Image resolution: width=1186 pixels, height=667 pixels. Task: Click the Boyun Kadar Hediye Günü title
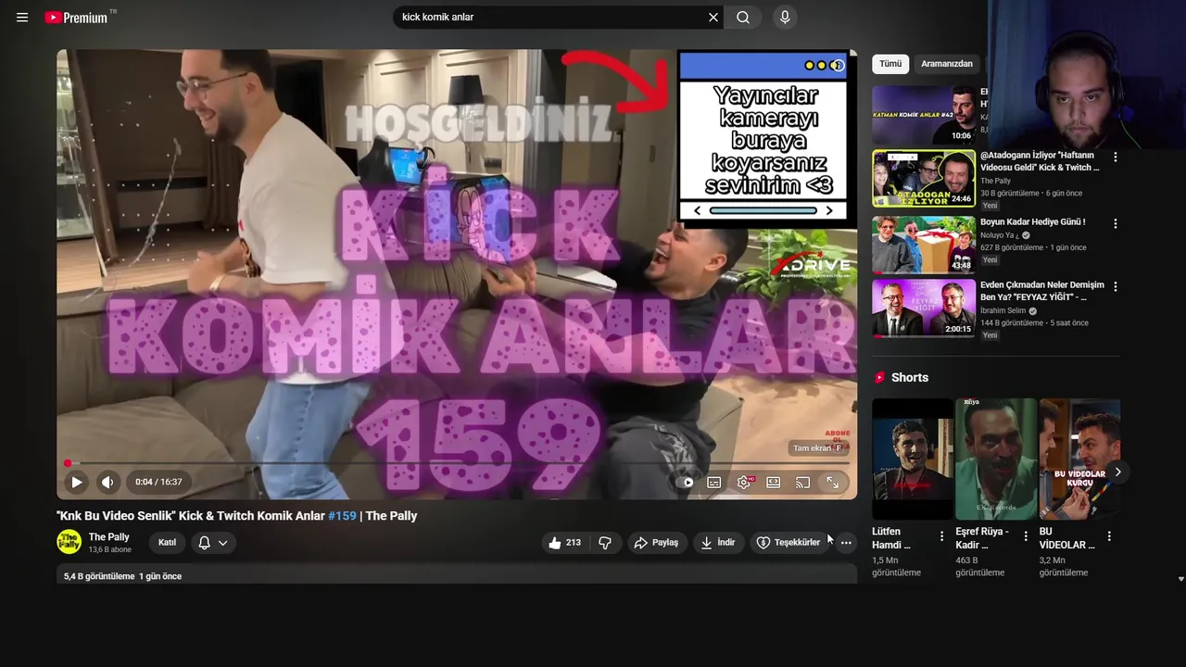coord(1032,222)
